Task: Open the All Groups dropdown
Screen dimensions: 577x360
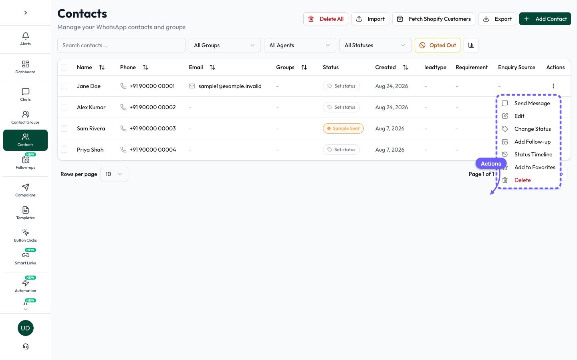Action: coord(225,45)
